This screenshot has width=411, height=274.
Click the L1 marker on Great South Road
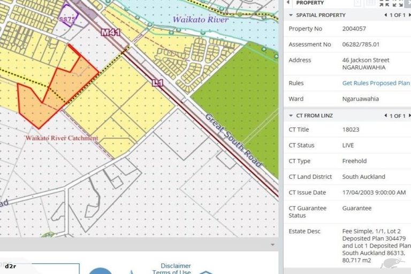pos(157,83)
